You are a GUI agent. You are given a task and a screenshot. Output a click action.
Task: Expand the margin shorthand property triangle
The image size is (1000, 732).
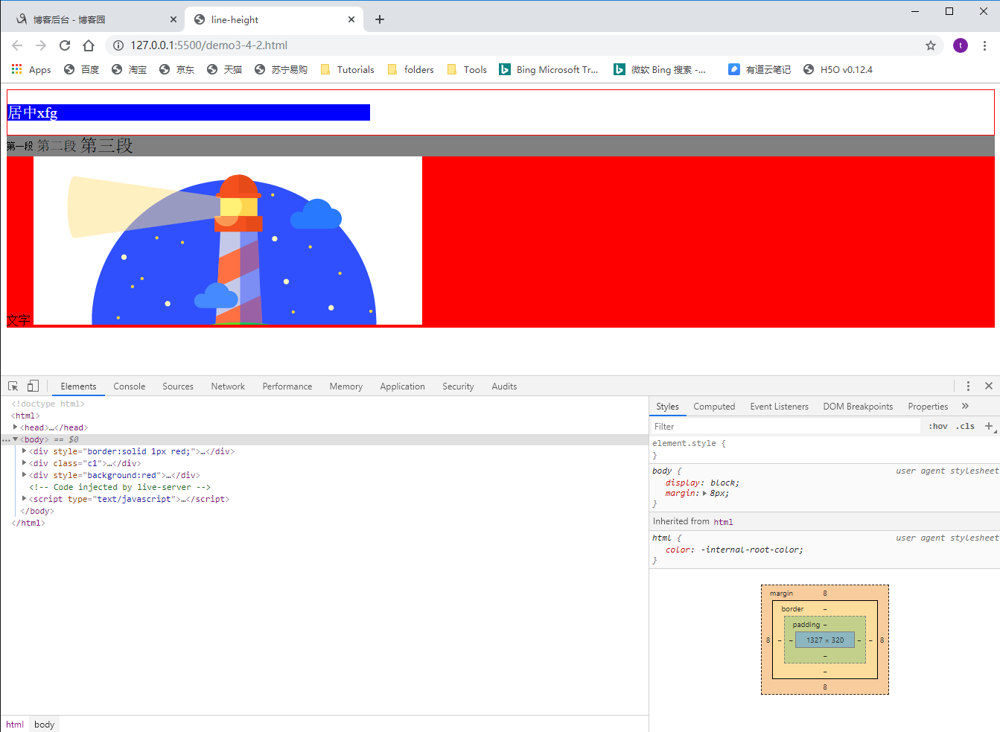[x=704, y=493]
